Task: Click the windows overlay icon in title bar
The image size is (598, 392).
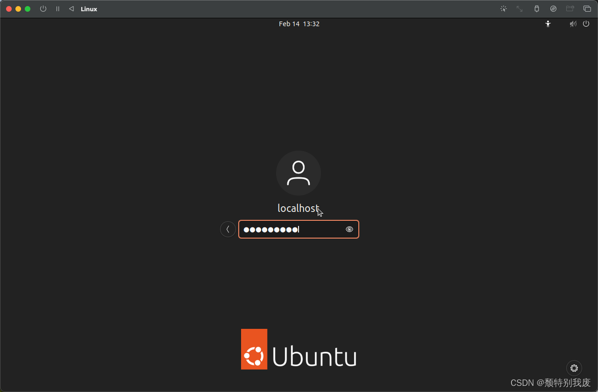Action: [587, 9]
